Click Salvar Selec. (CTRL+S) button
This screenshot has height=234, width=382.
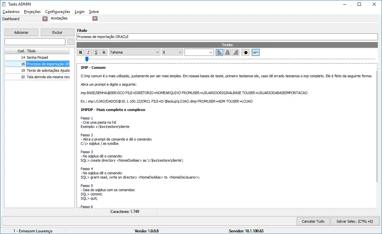point(355,221)
